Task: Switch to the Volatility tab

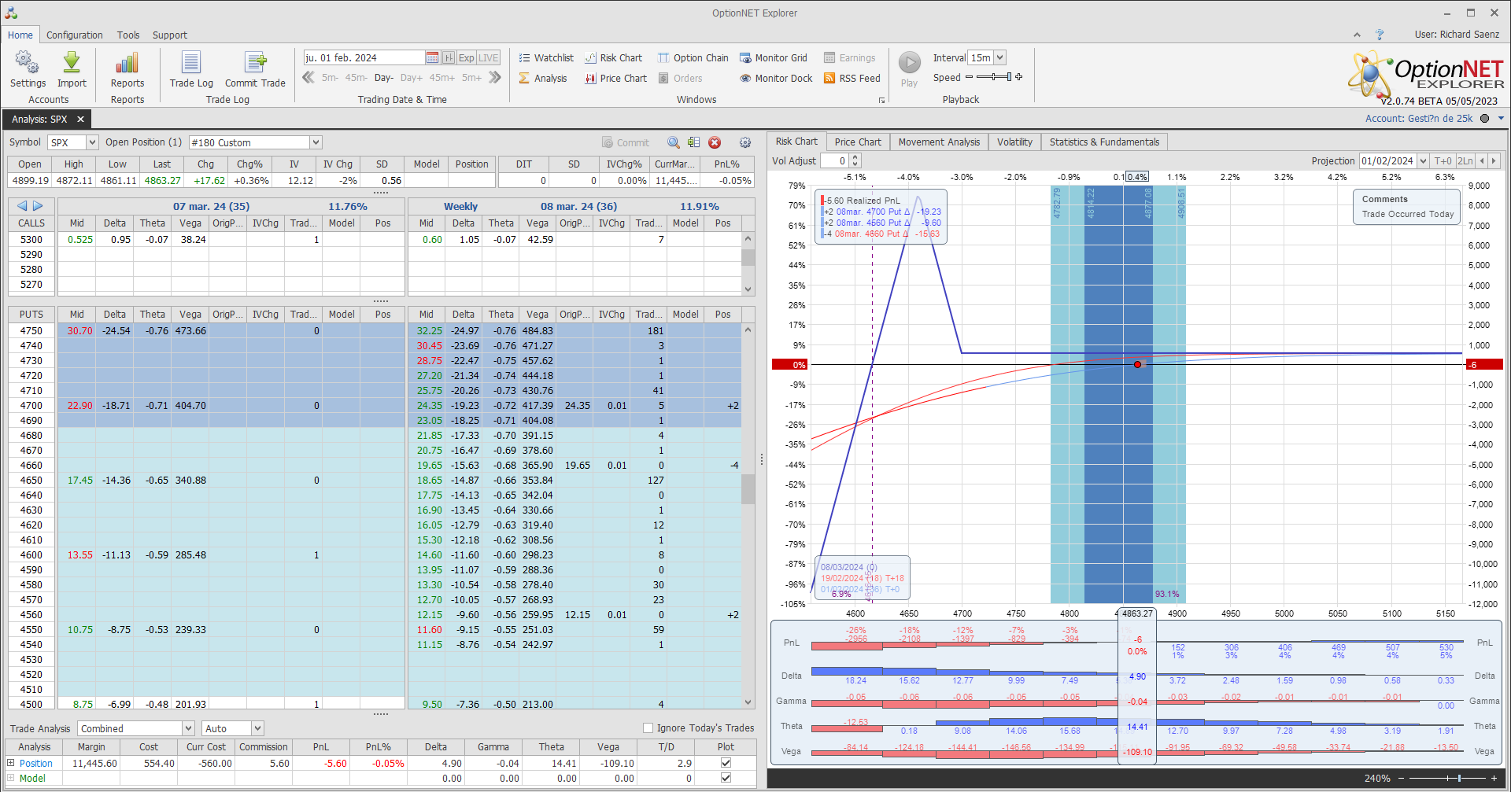Action: coord(1014,142)
